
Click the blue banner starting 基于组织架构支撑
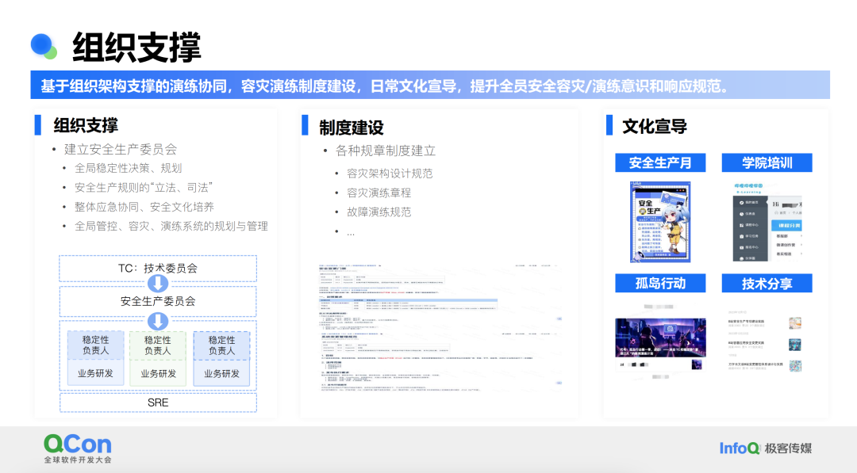430,85
